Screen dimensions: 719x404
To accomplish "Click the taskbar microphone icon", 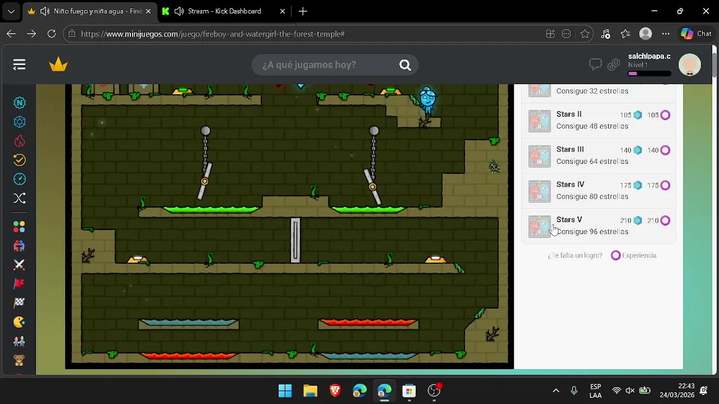I will tap(574, 391).
